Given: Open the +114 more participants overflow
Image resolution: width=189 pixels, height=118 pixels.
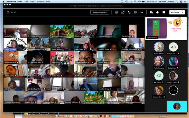Looking at the screenshot, I should tap(173, 90).
